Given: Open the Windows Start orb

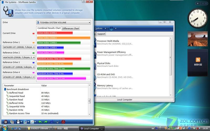Looking at the screenshot, I should click(5, 128).
